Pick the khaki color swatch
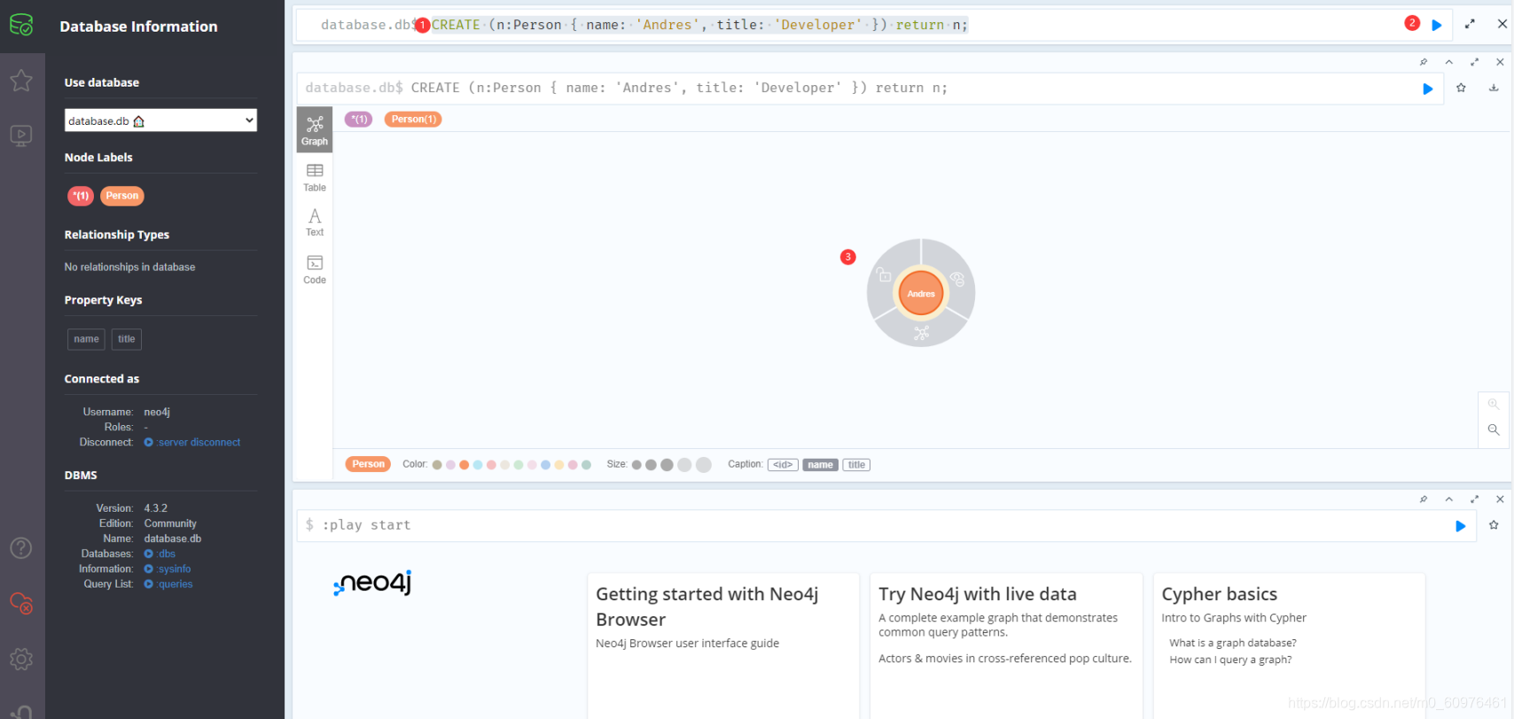Image resolution: width=1514 pixels, height=719 pixels. point(437,465)
